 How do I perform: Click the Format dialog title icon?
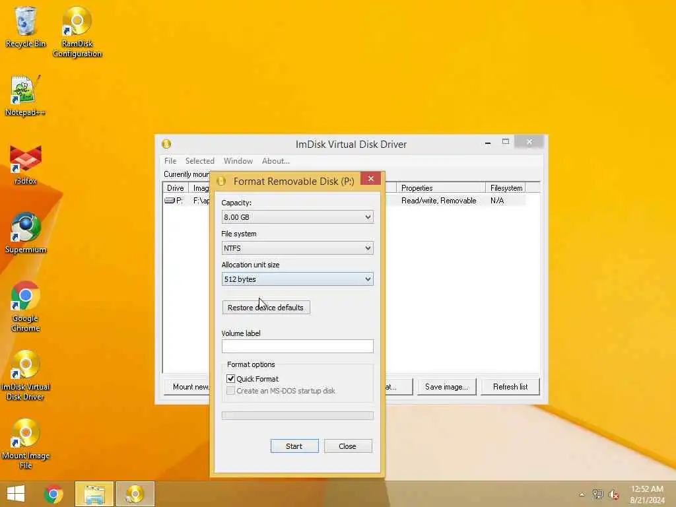[x=221, y=181]
